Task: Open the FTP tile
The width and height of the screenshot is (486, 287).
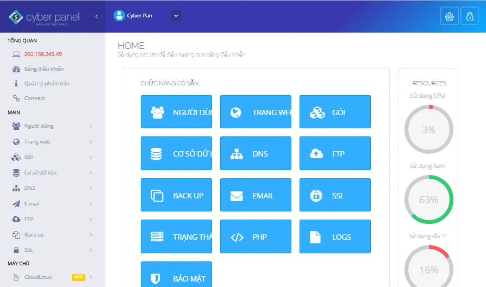Action: tap(335, 153)
